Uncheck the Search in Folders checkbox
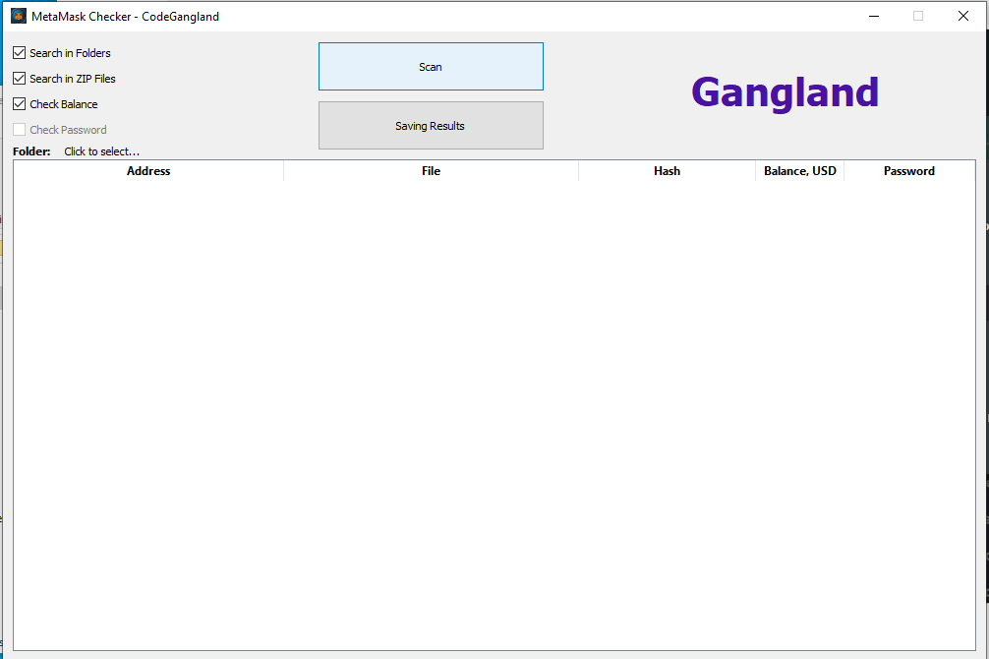 [x=20, y=53]
